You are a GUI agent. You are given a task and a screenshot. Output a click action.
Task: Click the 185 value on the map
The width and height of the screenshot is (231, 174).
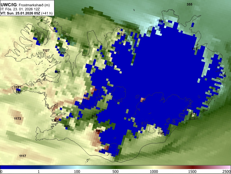coord(195,49)
